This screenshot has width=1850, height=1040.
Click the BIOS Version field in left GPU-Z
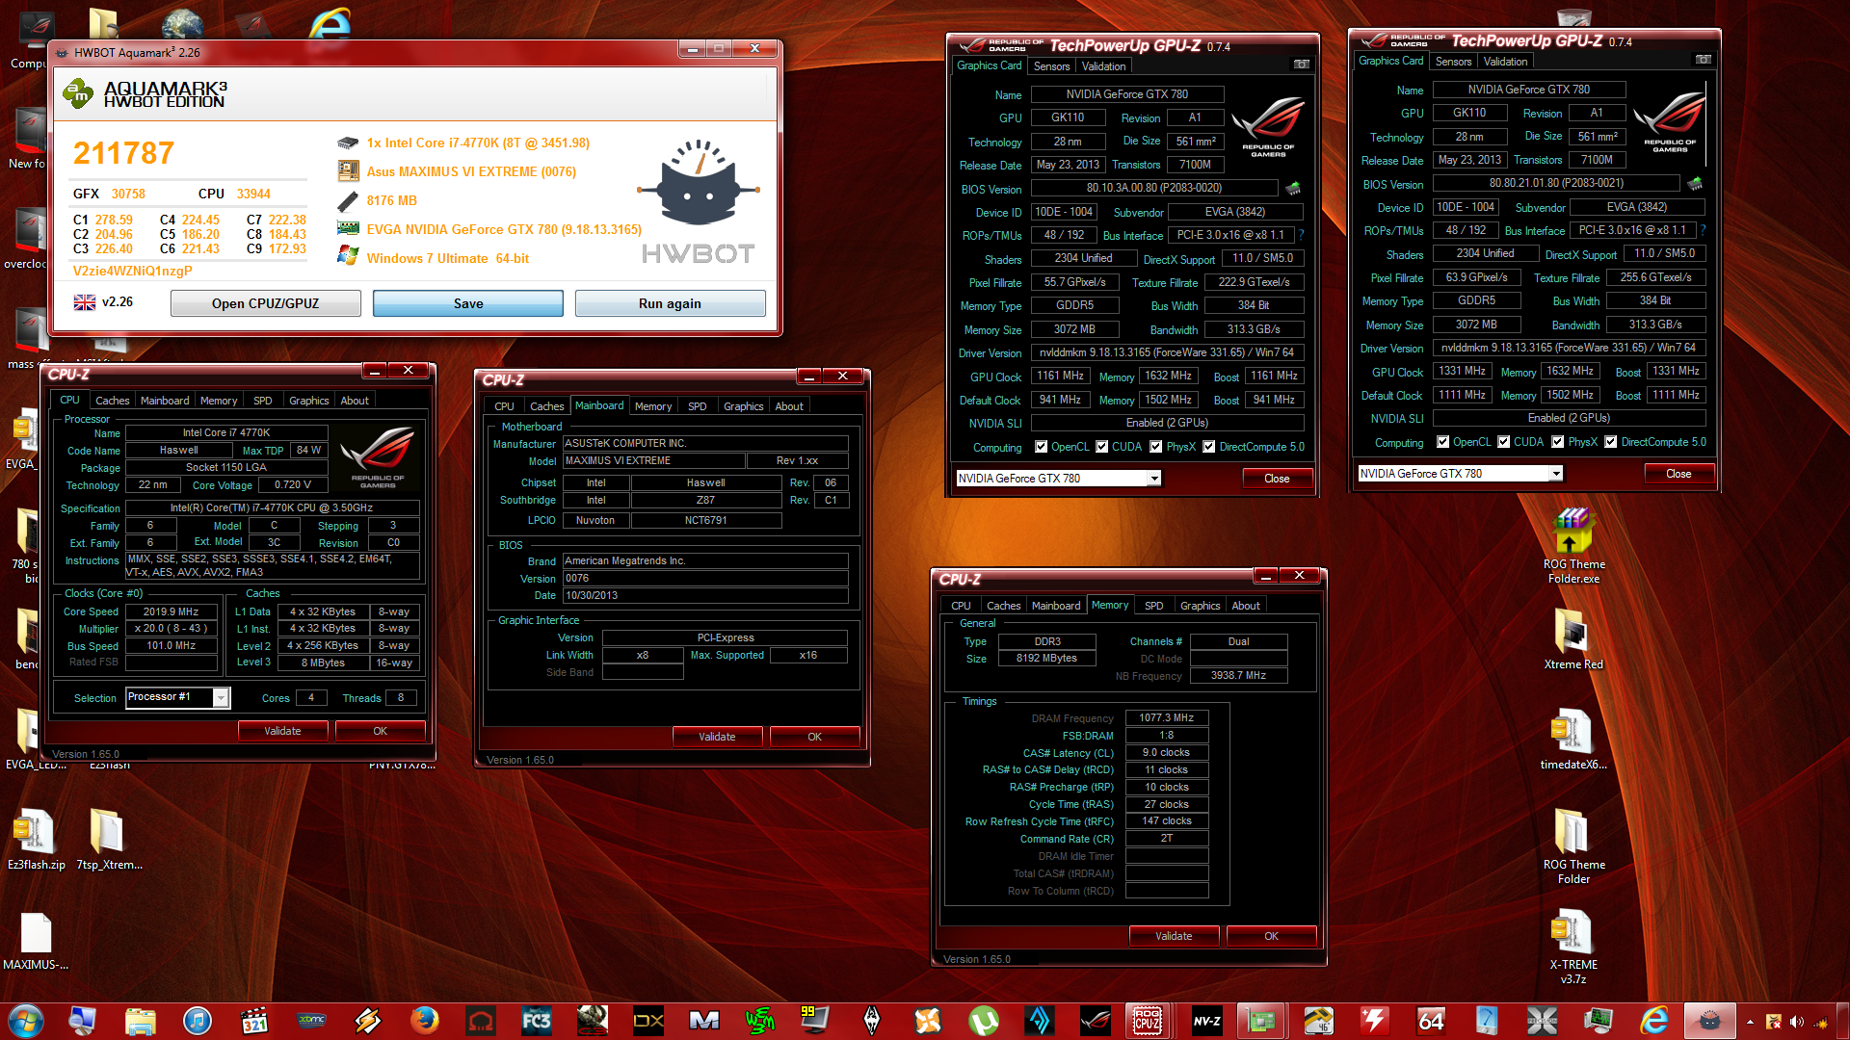pos(1153,189)
